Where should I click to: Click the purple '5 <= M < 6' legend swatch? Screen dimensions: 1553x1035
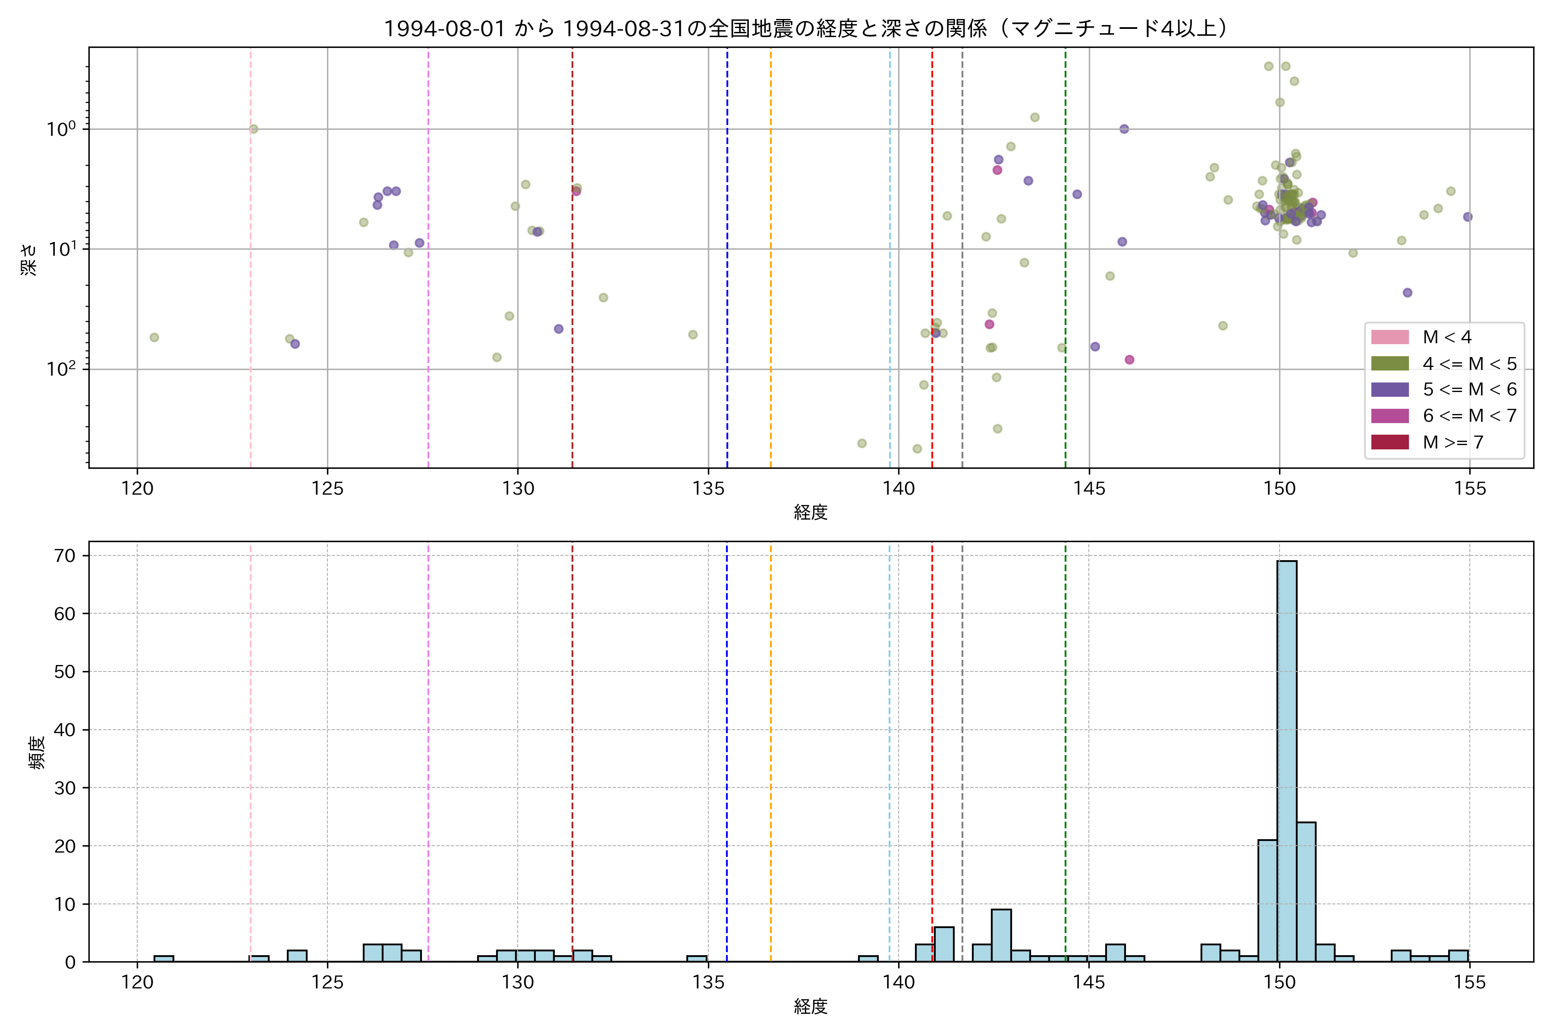click(x=1389, y=389)
